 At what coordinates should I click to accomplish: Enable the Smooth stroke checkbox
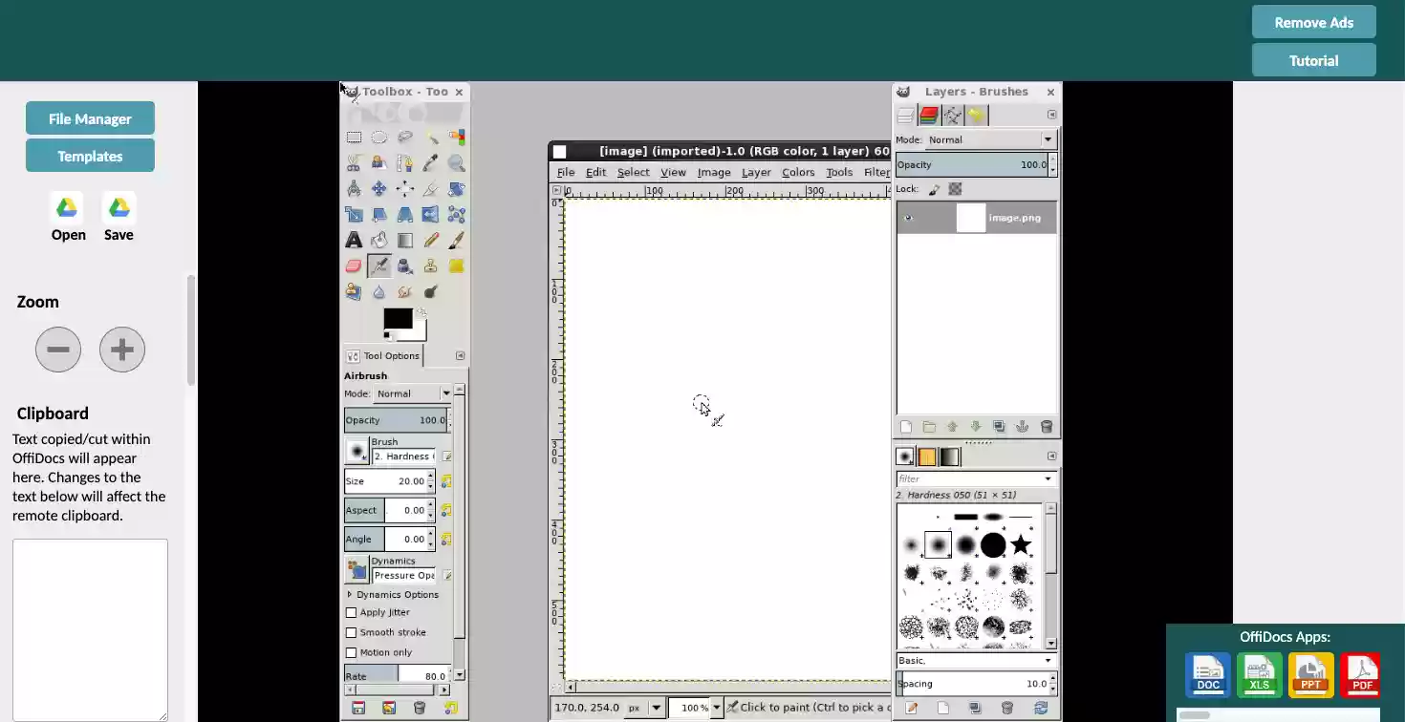point(352,632)
